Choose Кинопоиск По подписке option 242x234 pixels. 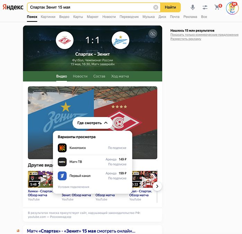(117, 148)
